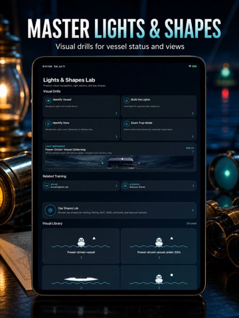Open the Build the Lights drill

coord(159,106)
